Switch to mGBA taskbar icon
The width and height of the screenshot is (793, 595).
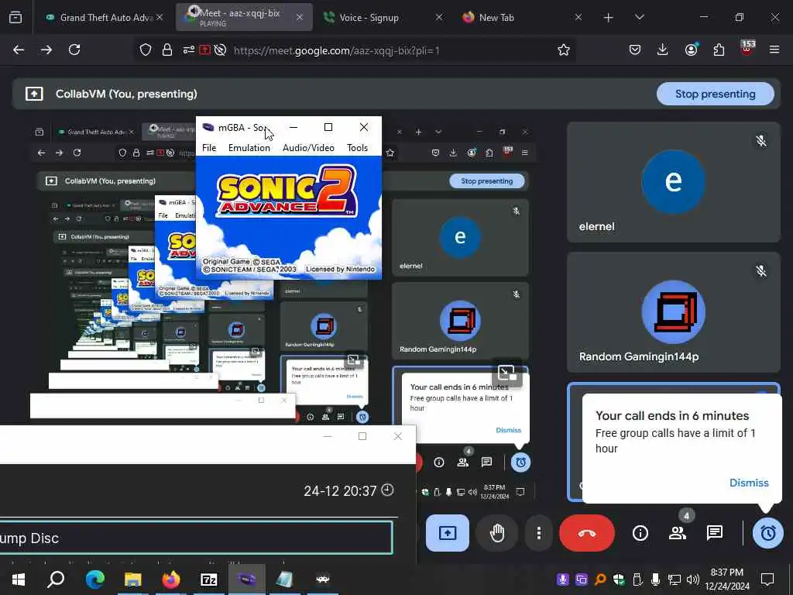247,579
